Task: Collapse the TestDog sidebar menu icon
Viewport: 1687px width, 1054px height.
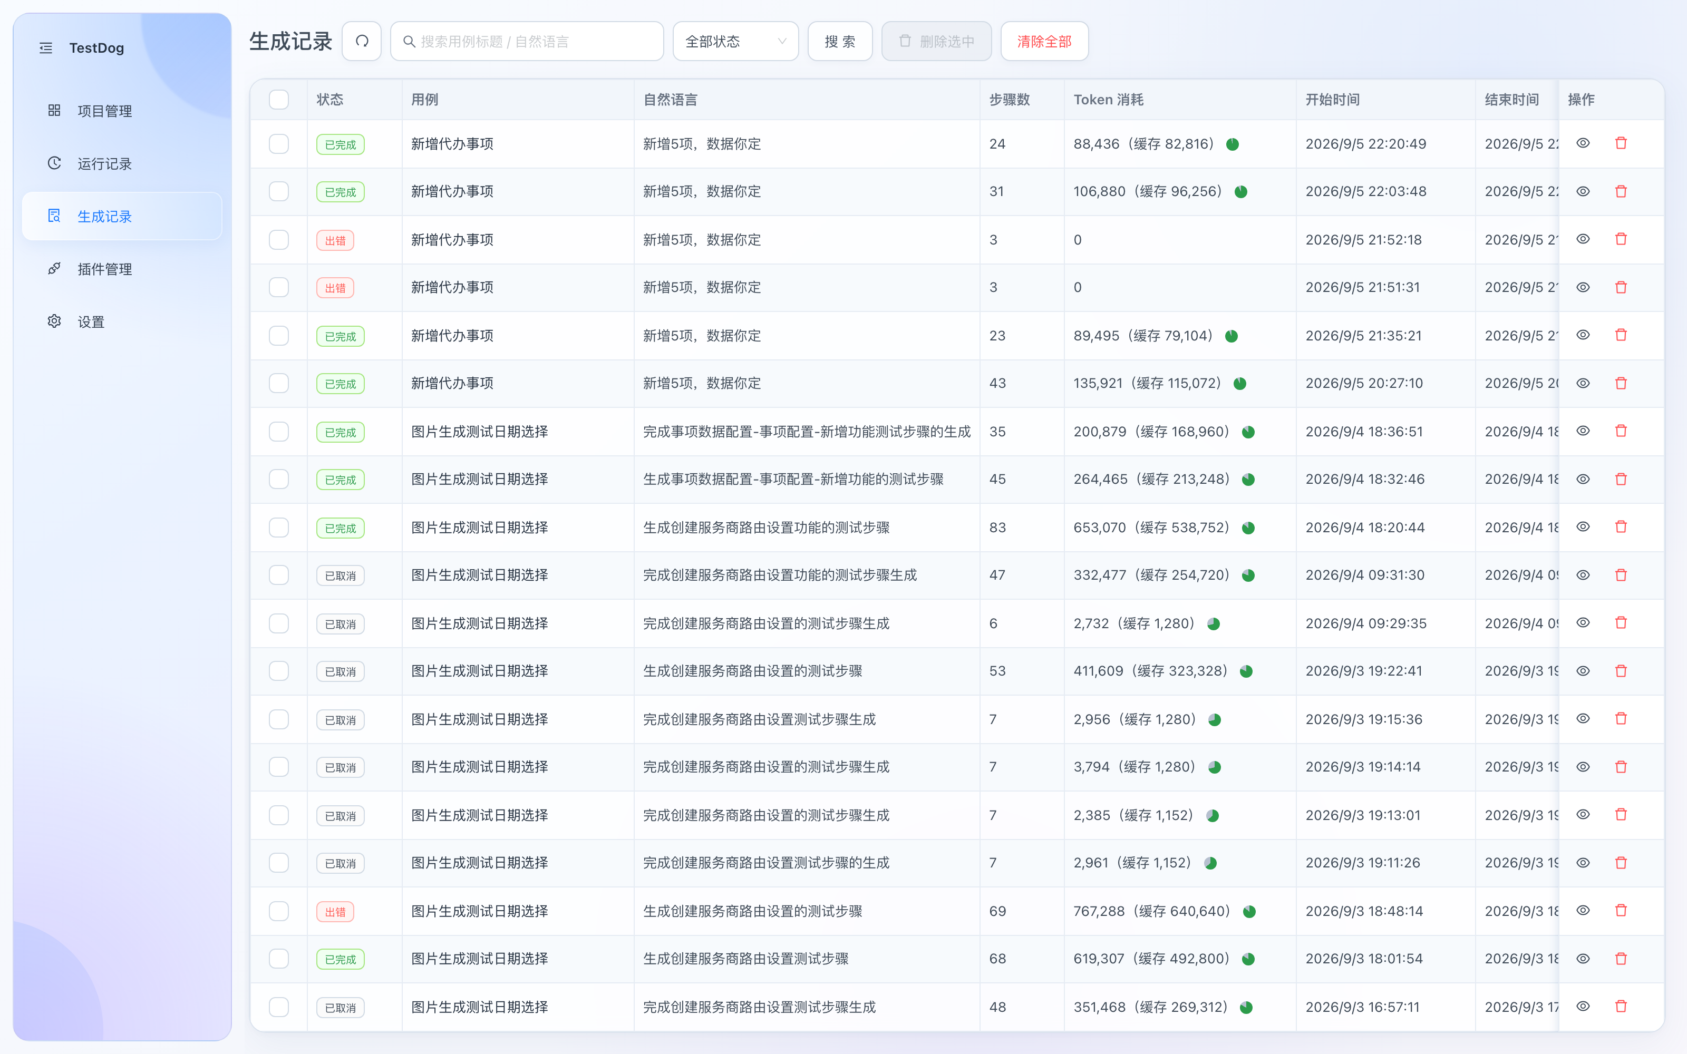Action: pos(46,48)
